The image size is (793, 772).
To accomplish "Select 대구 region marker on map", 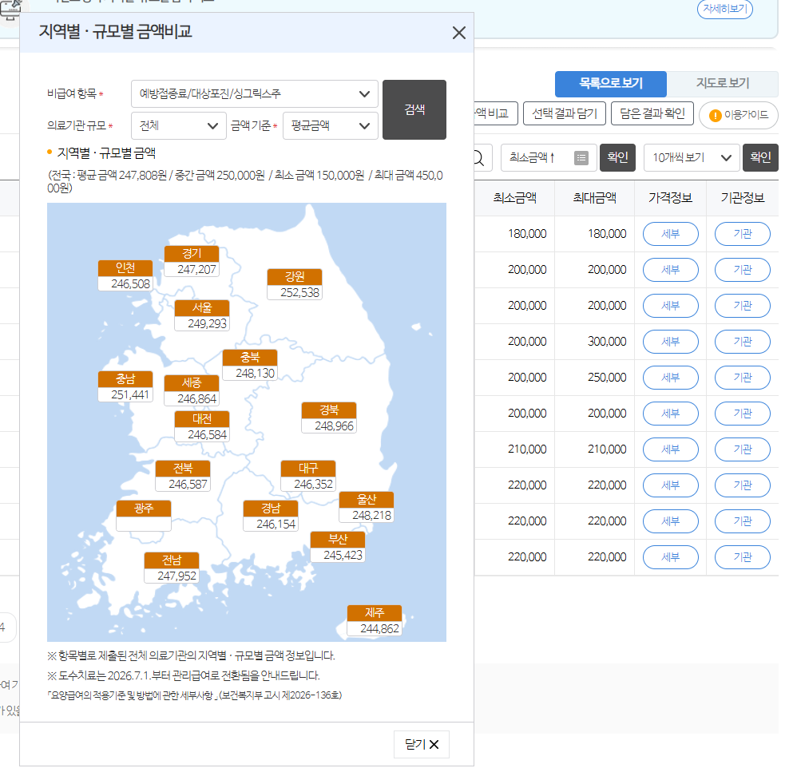I will tap(308, 476).
